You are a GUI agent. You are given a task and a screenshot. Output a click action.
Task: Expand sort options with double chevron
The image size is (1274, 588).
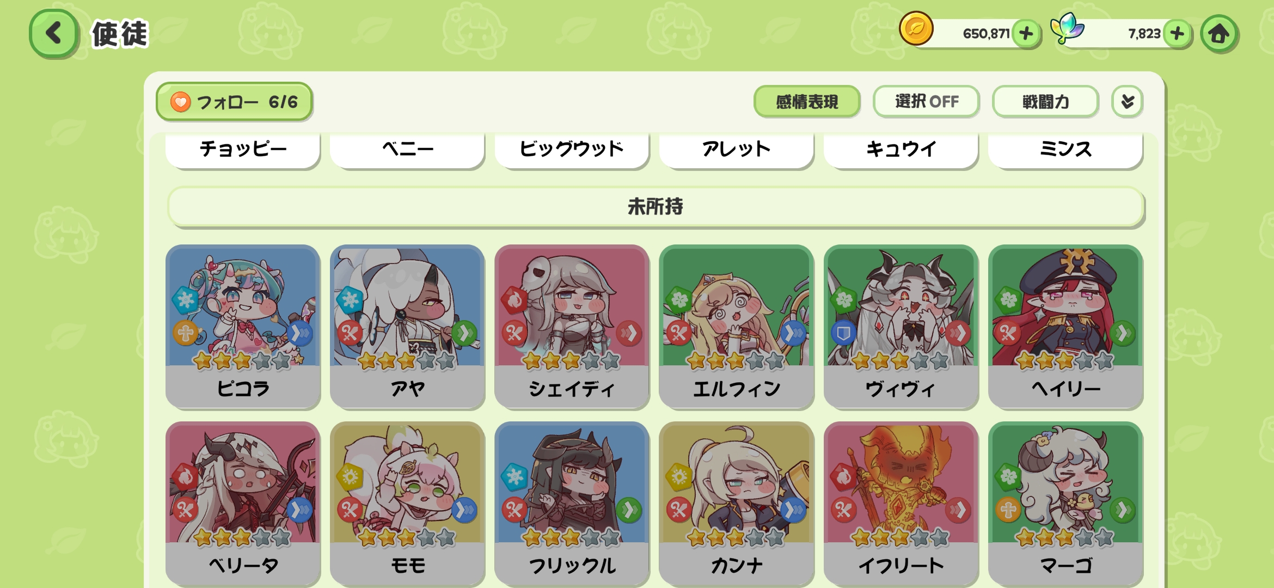tap(1127, 101)
